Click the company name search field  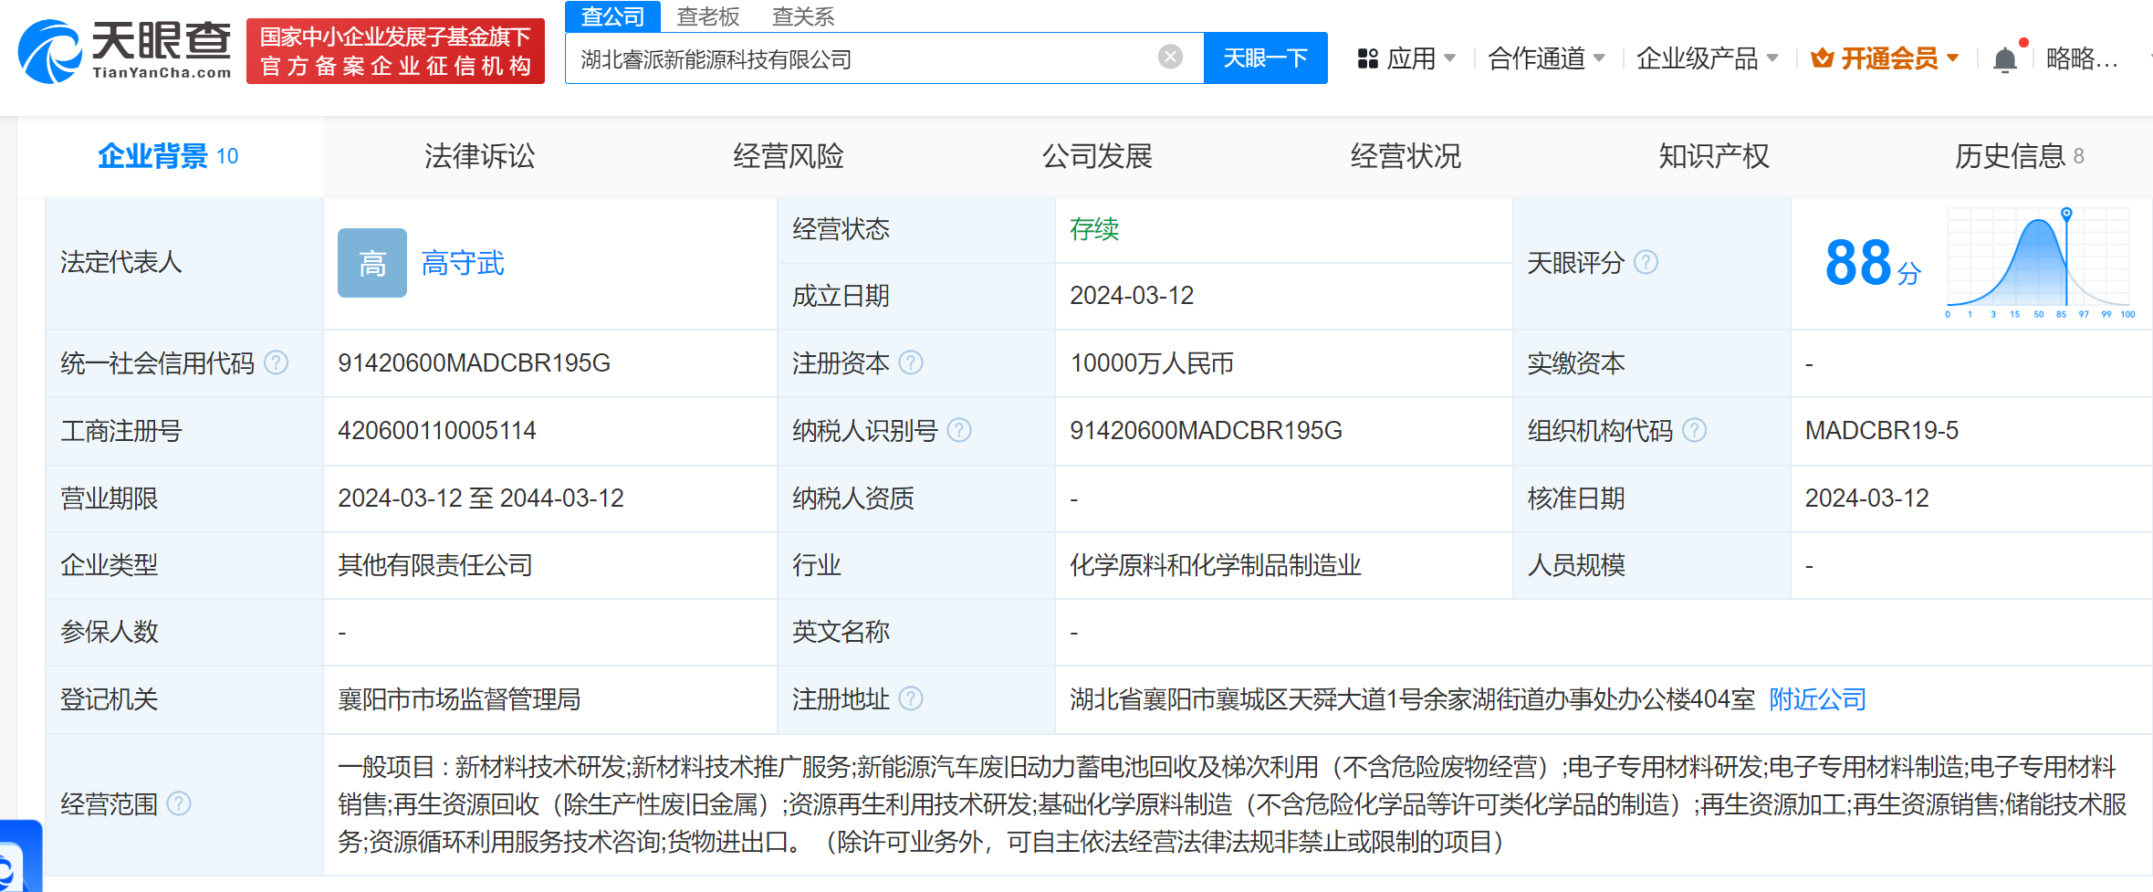tap(858, 59)
